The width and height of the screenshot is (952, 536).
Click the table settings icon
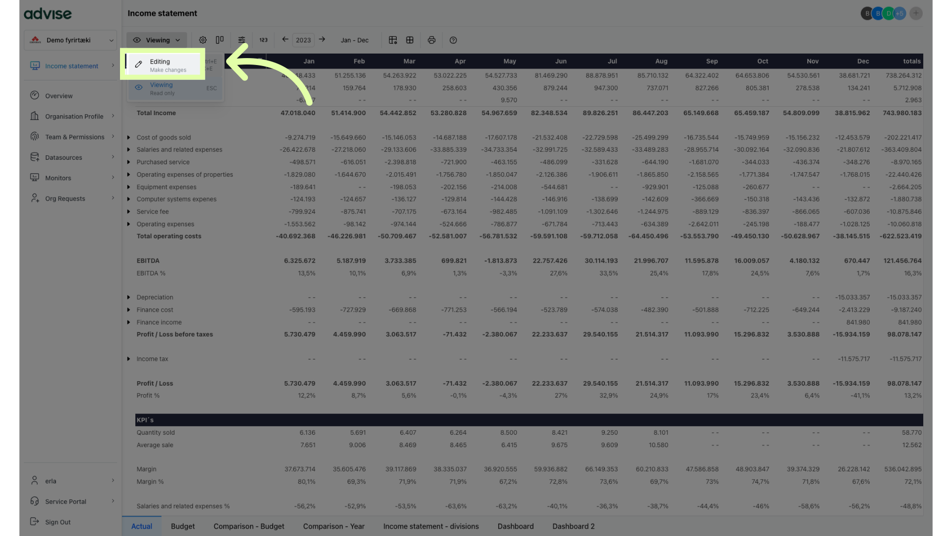[x=393, y=40]
